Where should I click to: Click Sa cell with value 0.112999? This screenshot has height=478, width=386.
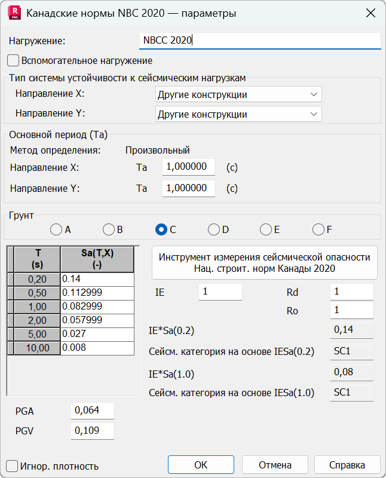pyautogui.click(x=97, y=293)
